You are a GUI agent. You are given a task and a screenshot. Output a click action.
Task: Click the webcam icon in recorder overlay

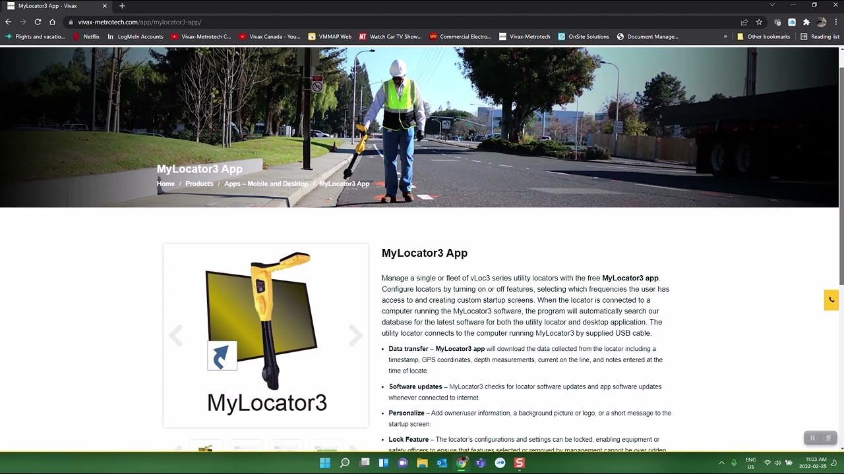[829, 438]
